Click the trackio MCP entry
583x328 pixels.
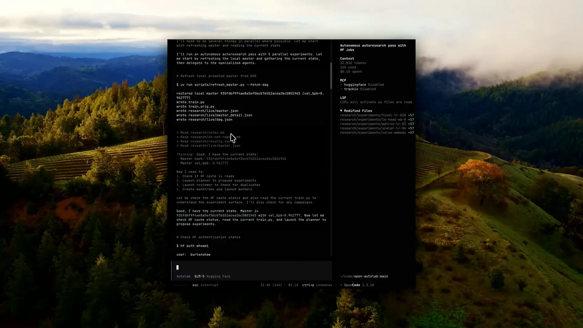[x=358, y=89]
